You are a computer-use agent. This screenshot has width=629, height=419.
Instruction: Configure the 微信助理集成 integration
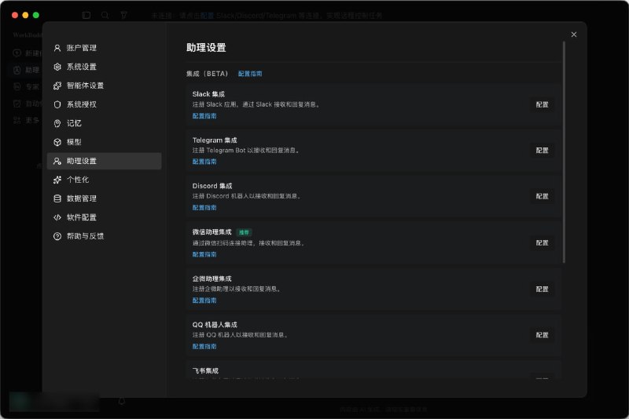click(x=542, y=243)
